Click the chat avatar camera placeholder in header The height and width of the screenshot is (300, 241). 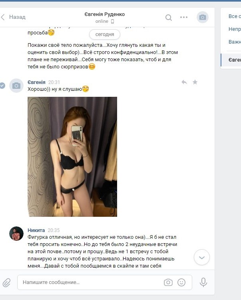pos(202,17)
